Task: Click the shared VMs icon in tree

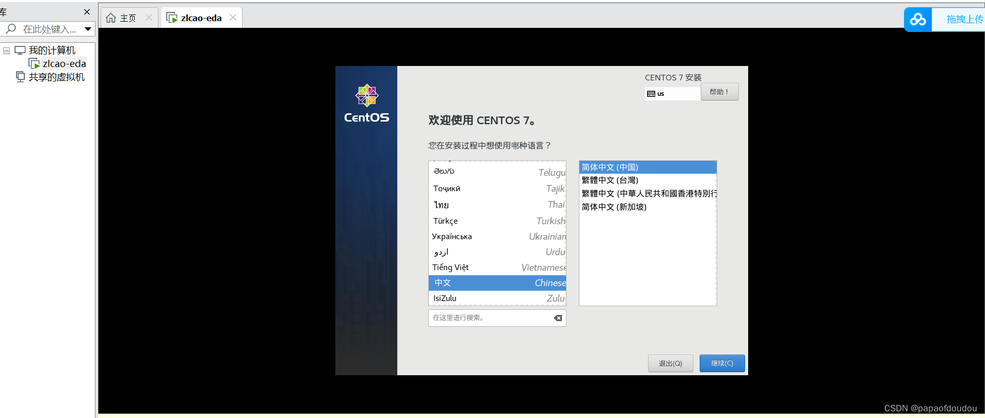Action: pyautogui.click(x=21, y=77)
